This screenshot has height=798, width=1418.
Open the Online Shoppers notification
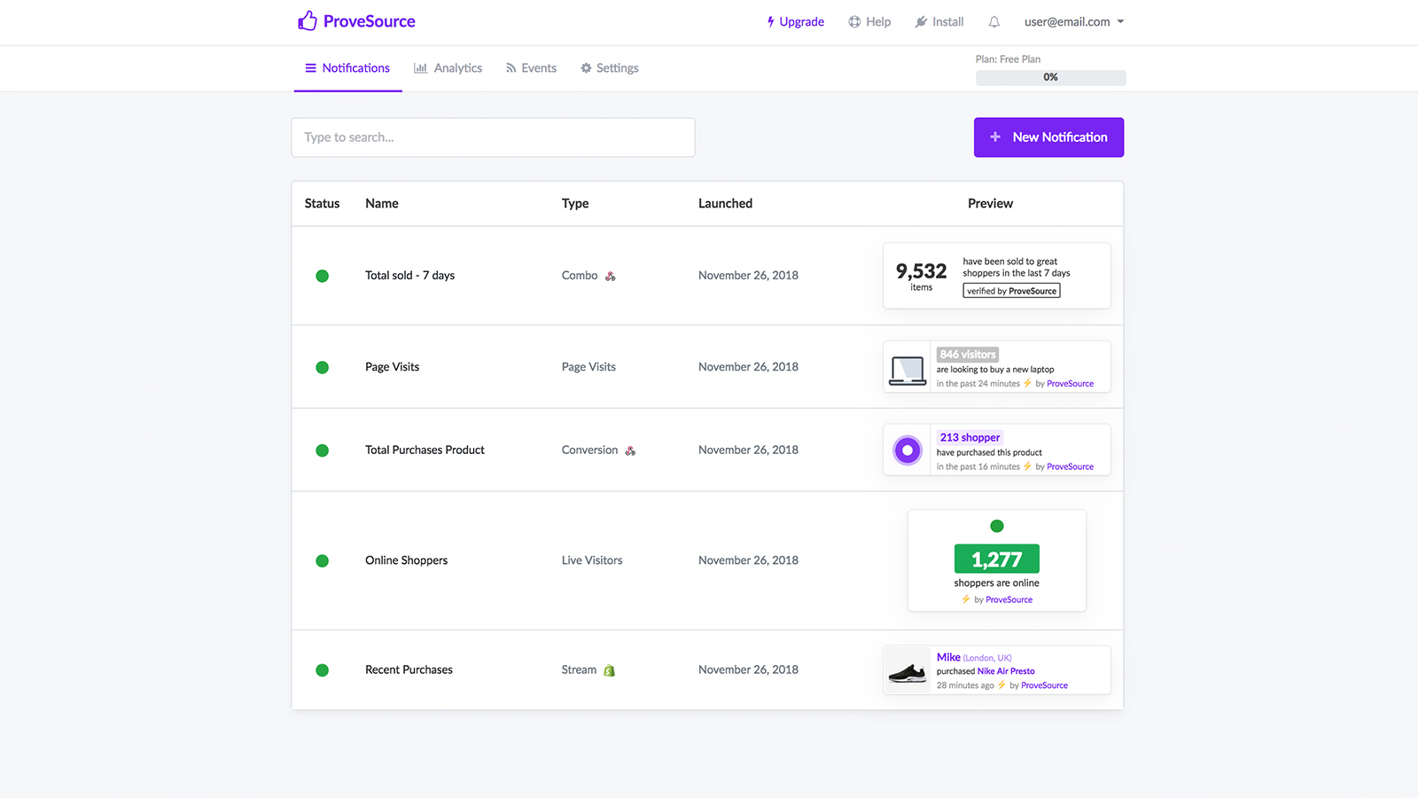pos(406,560)
